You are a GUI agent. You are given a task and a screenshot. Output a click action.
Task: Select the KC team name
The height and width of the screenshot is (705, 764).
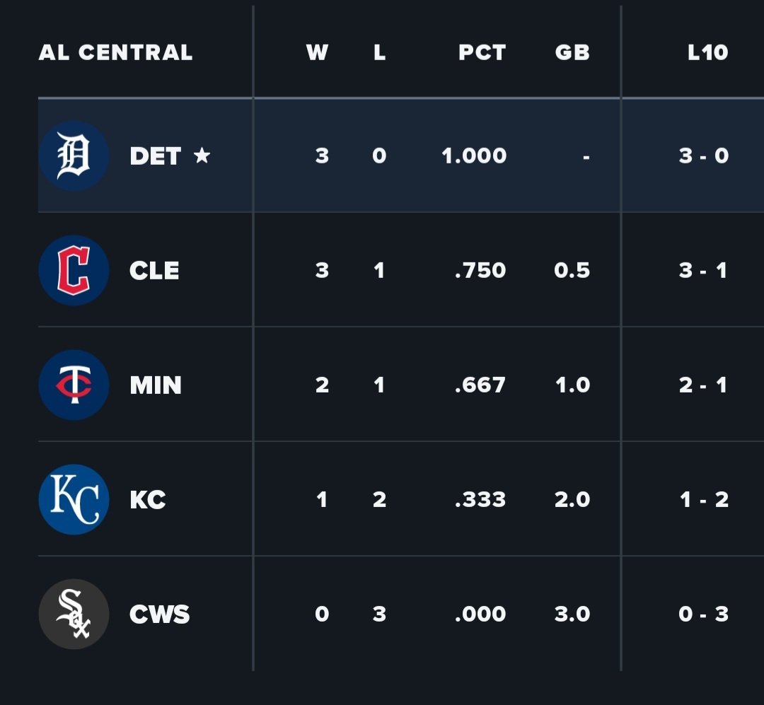[148, 500]
